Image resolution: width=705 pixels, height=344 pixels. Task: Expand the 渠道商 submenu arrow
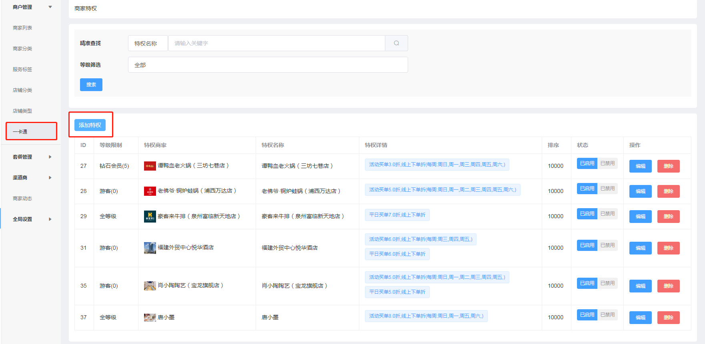click(50, 177)
